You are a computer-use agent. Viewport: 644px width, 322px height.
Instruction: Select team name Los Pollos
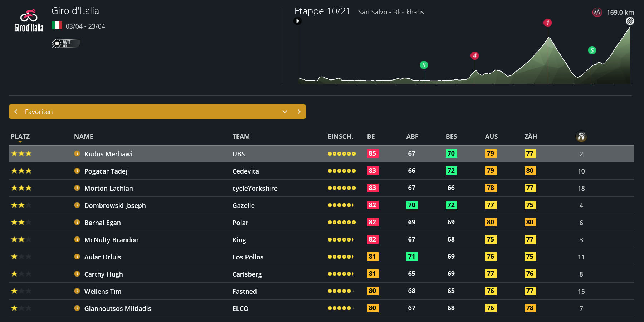[x=248, y=257]
